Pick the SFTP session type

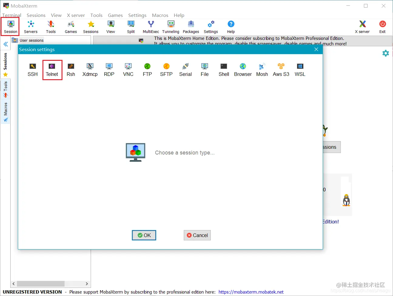(166, 70)
